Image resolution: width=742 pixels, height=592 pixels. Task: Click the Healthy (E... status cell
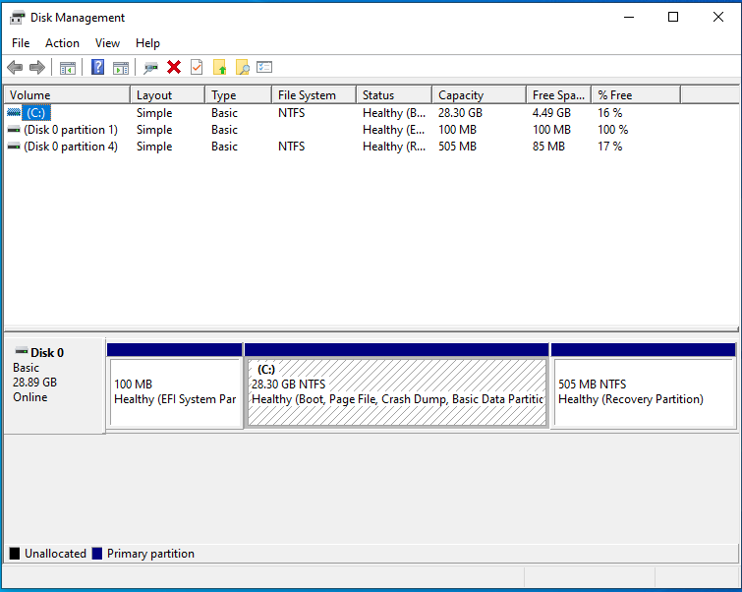tap(394, 130)
